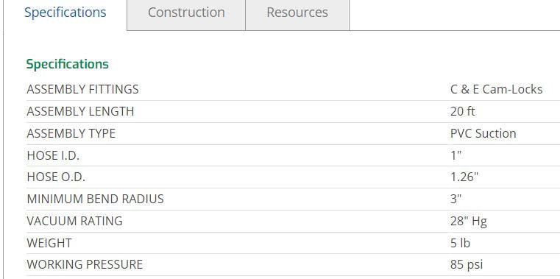
Task: Open the Specifications tab
Action: (x=65, y=13)
